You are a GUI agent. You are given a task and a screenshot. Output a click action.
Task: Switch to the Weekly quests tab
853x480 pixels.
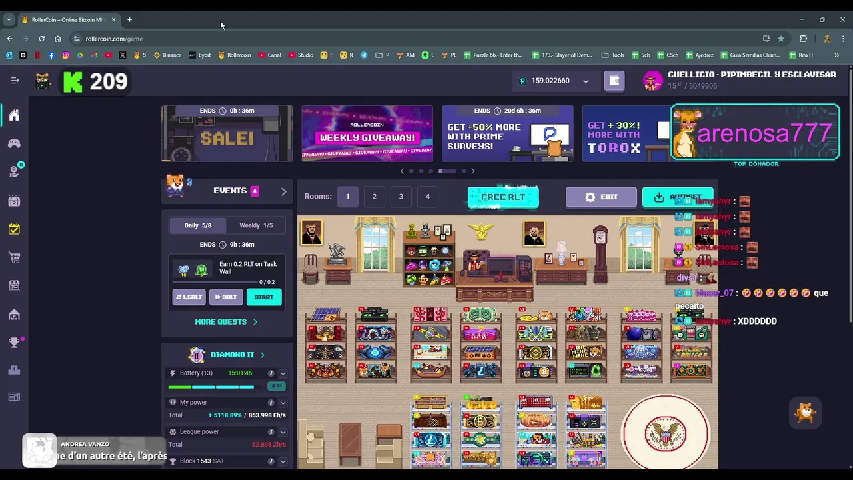(x=256, y=225)
